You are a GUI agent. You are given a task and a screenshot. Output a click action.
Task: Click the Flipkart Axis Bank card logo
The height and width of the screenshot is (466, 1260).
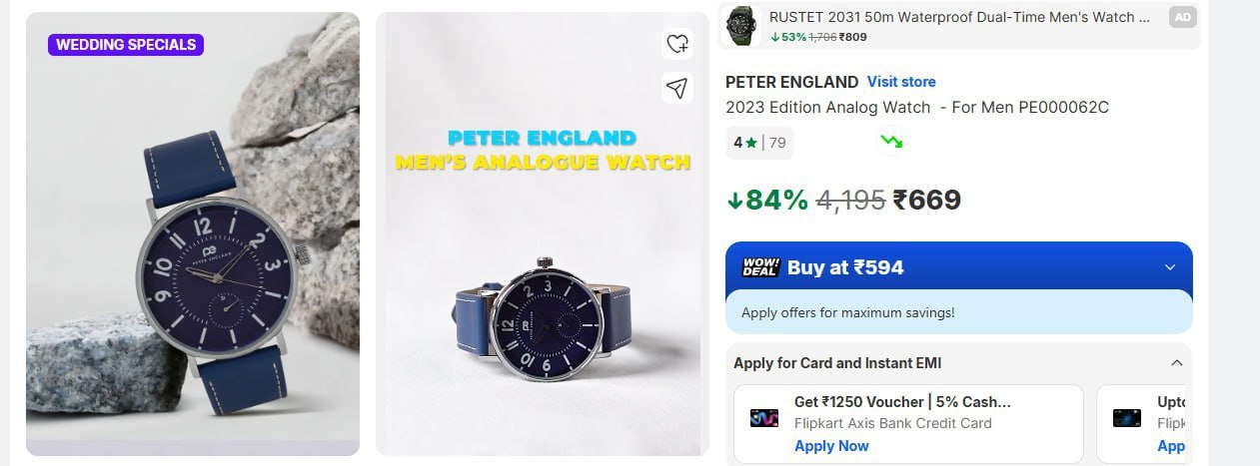tap(764, 418)
